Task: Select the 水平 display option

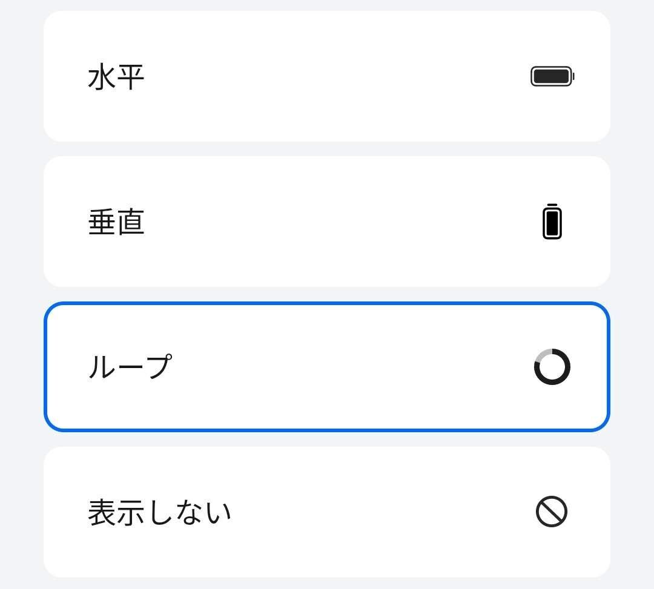Action: click(x=327, y=76)
